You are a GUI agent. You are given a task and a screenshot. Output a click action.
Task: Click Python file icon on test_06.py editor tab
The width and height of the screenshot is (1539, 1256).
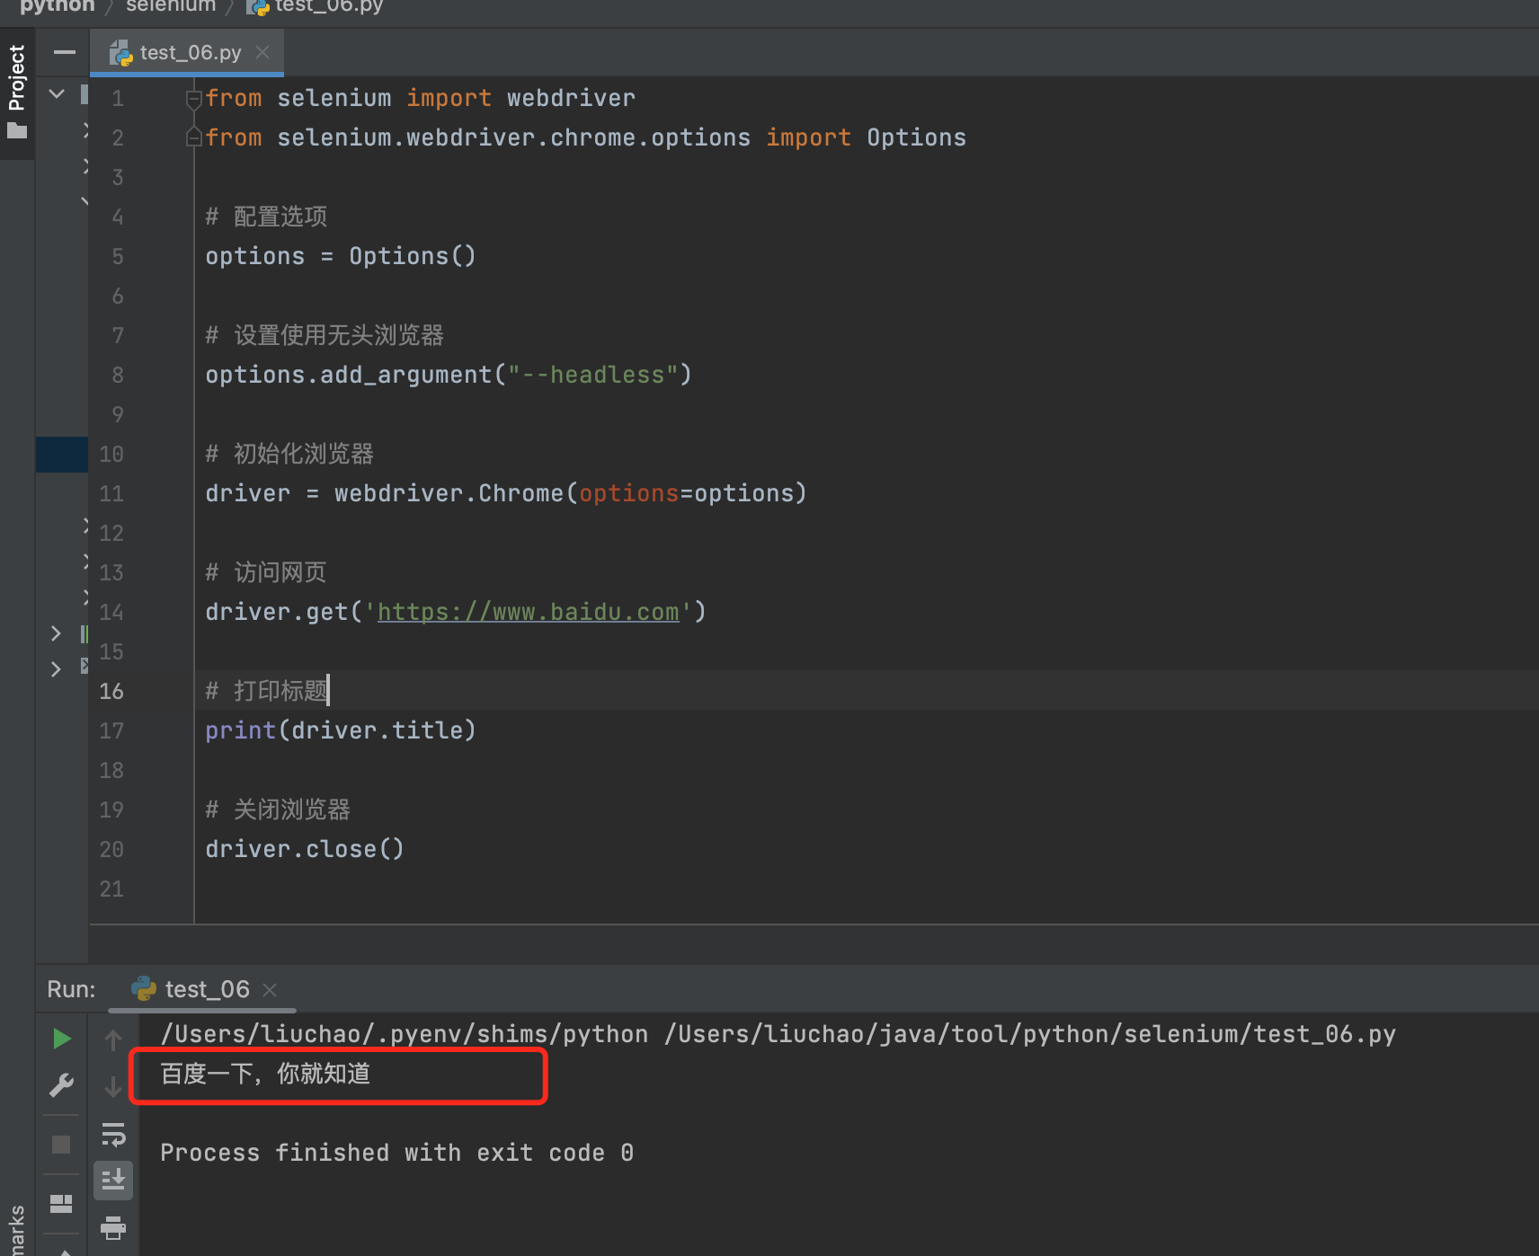point(121,54)
